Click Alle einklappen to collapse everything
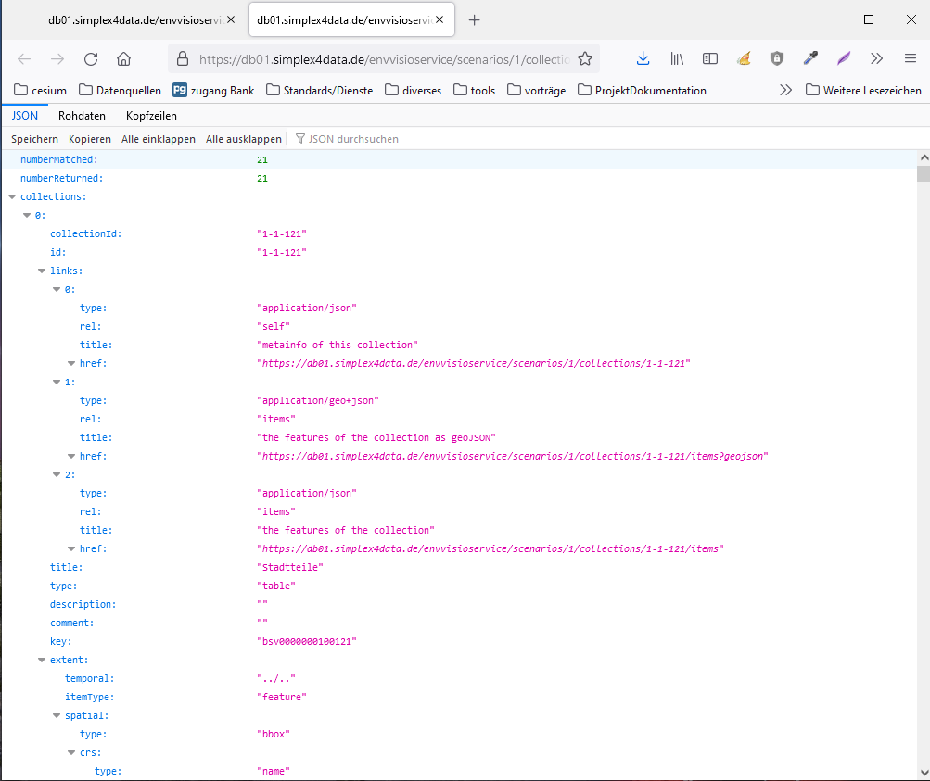The width and height of the screenshot is (930, 781). pyautogui.click(x=158, y=139)
